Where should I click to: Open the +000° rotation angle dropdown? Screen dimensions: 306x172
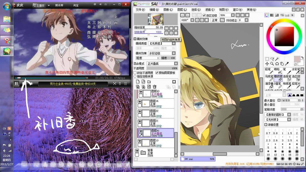193,20
